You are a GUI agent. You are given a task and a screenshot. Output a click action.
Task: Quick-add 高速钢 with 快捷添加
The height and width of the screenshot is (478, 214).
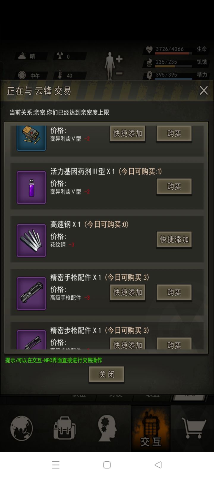(174, 240)
